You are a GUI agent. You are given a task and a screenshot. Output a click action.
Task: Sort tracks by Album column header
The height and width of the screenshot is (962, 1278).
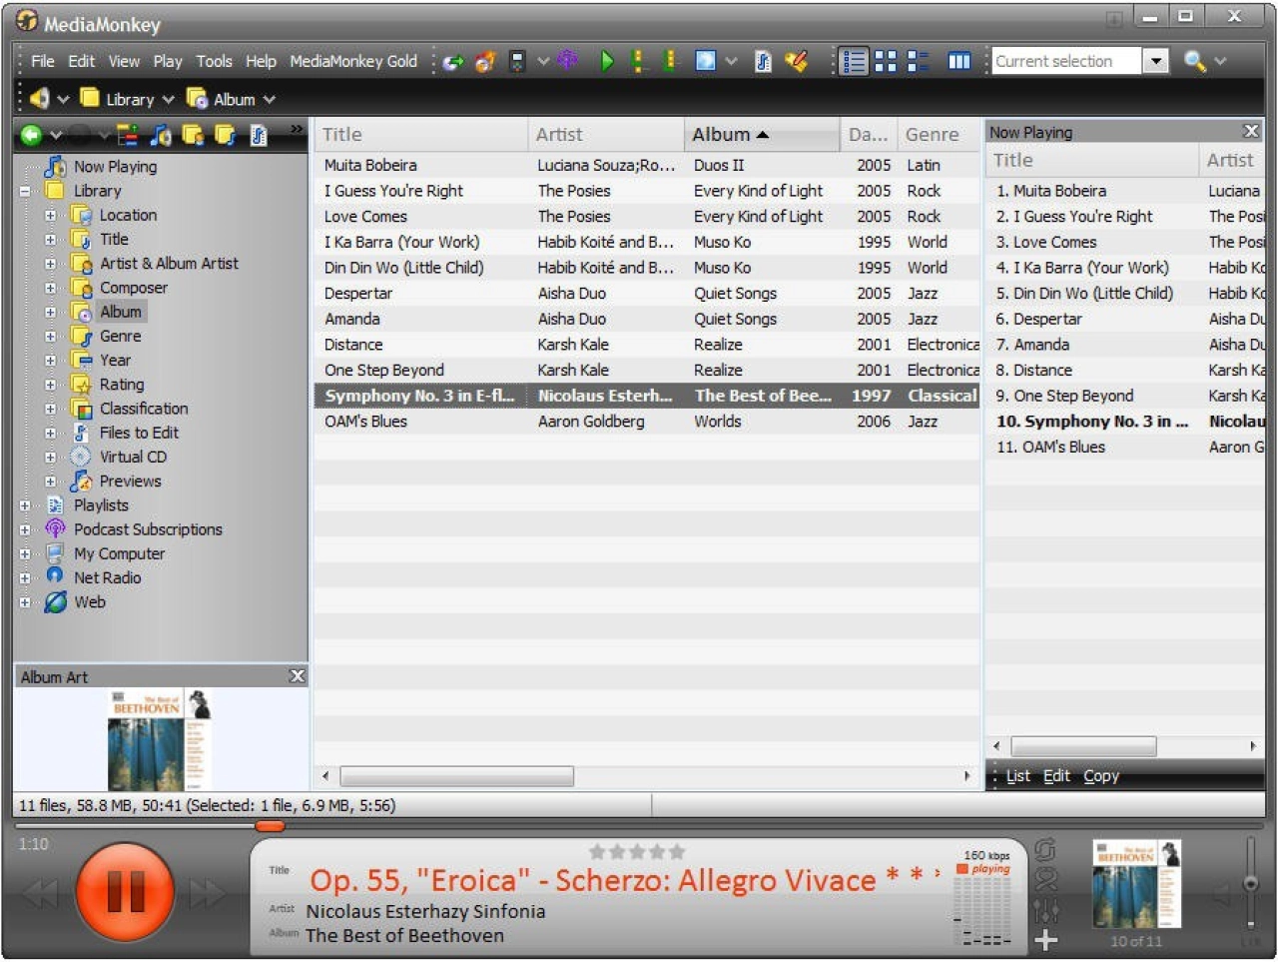[762, 134]
